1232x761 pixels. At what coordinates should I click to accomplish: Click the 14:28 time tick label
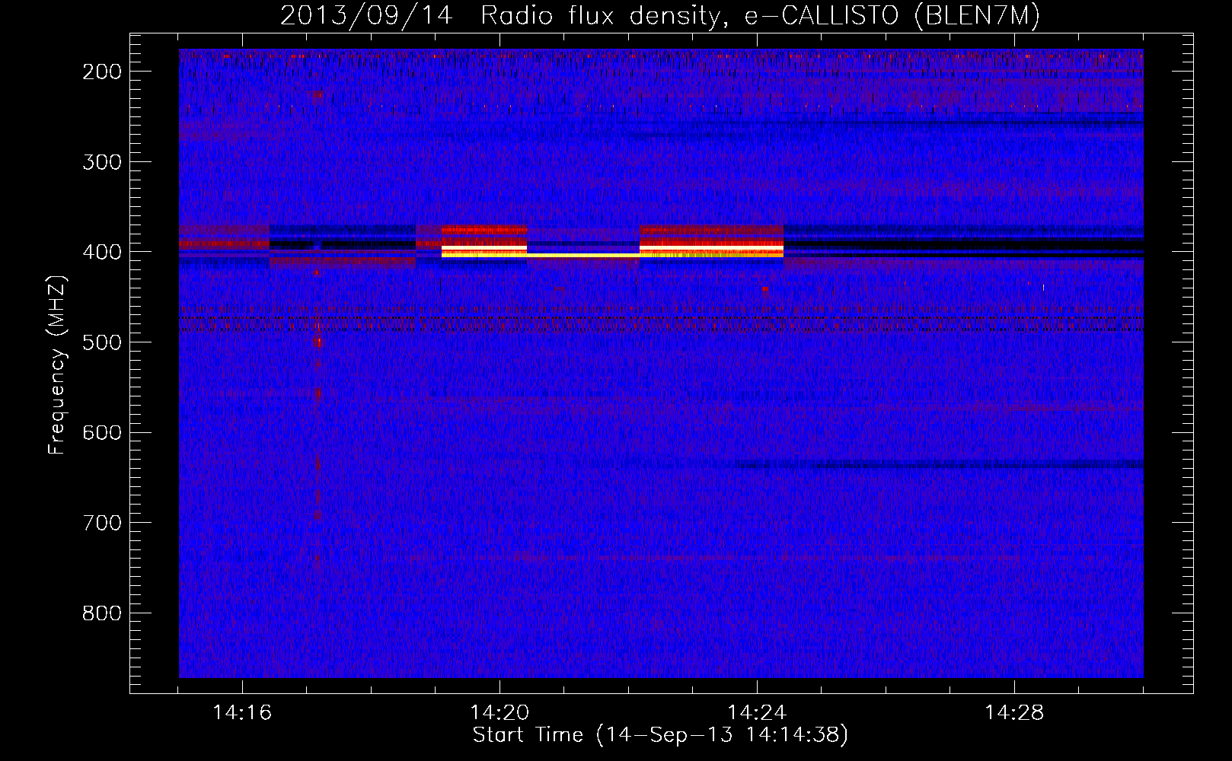pyautogui.click(x=1014, y=713)
